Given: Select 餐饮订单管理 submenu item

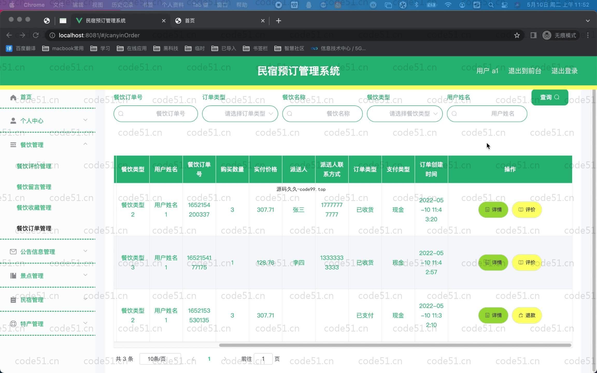Looking at the screenshot, I should click(x=34, y=228).
